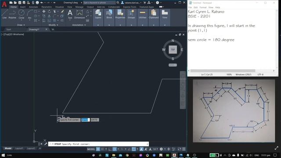The height and width of the screenshot is (158, 281).
Task: Click the Customization hamburger icon in status bar
Action: [184, 149]
